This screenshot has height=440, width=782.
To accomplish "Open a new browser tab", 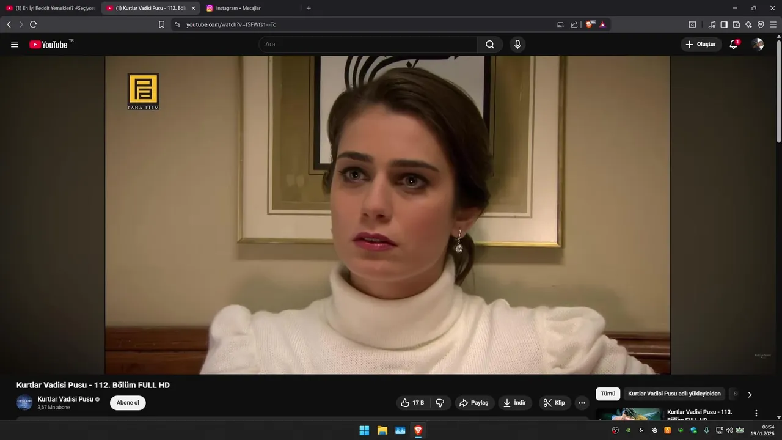I will point(309,8).
